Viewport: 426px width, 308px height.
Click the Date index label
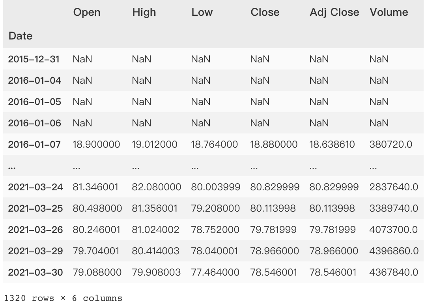(x=21, y=36)
